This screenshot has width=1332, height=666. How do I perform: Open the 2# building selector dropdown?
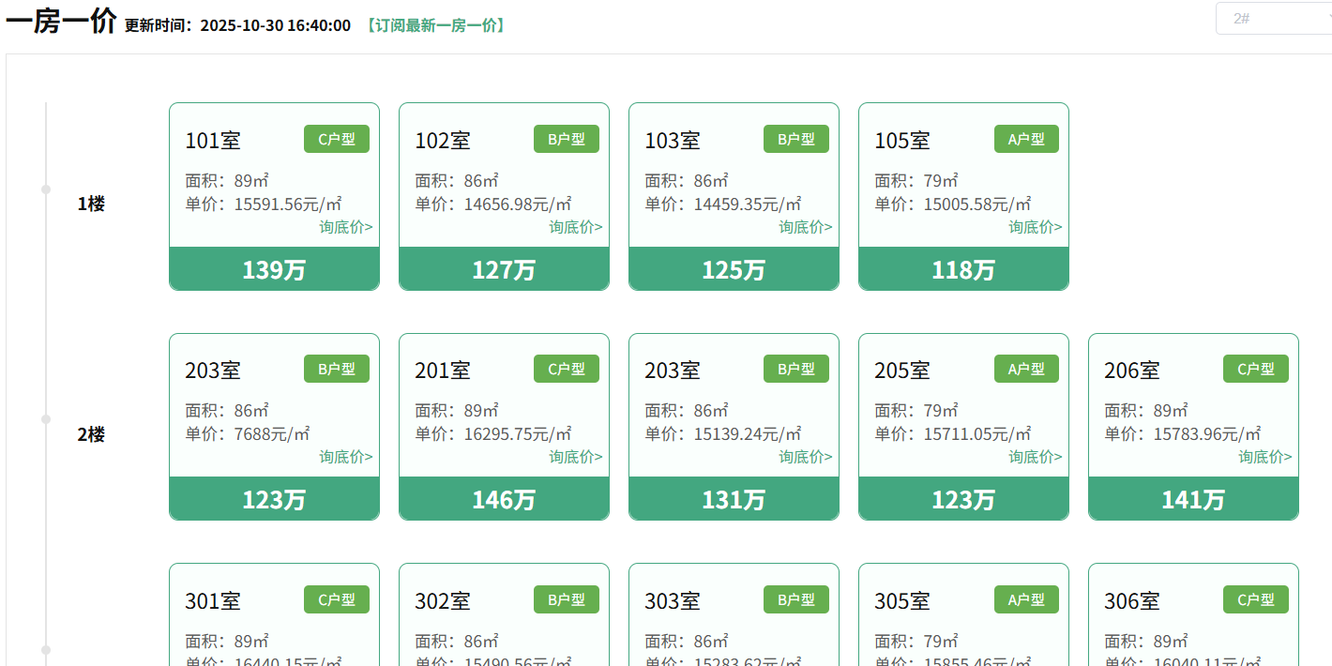click(x=1273, y=19)
